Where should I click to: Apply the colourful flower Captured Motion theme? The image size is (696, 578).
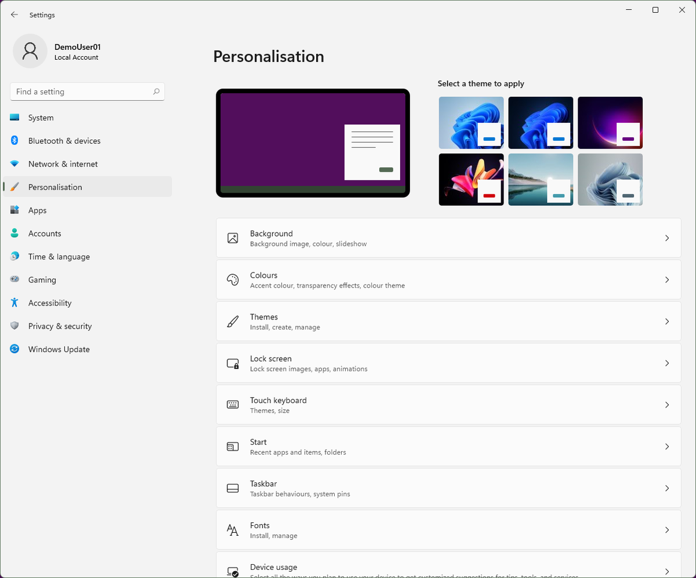471,180
